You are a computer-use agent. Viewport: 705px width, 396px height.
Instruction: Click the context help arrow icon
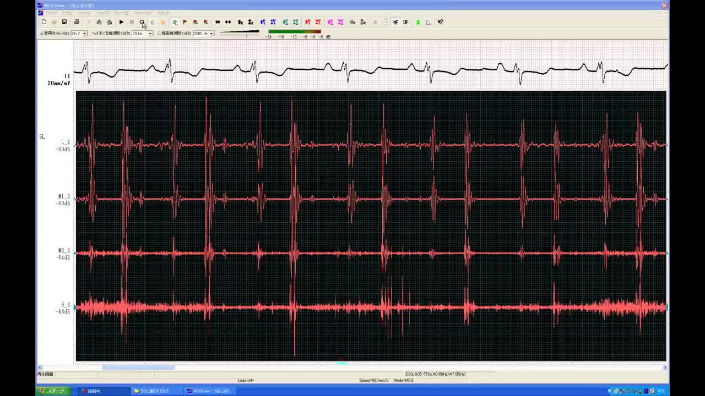(x=441, y=22)
